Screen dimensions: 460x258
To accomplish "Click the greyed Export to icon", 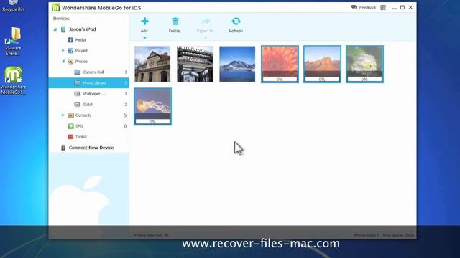I will click(206, 21).
